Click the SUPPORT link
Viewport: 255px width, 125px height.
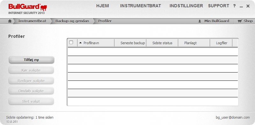[219, 6]
